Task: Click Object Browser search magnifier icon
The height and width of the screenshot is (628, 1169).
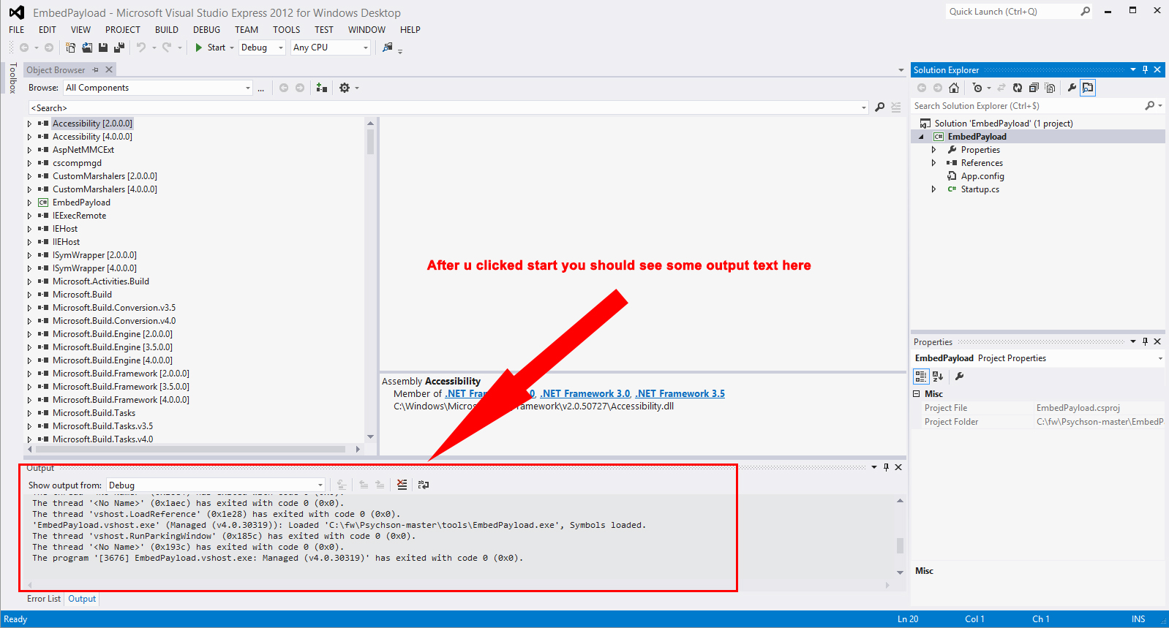Action: [879, 107]
